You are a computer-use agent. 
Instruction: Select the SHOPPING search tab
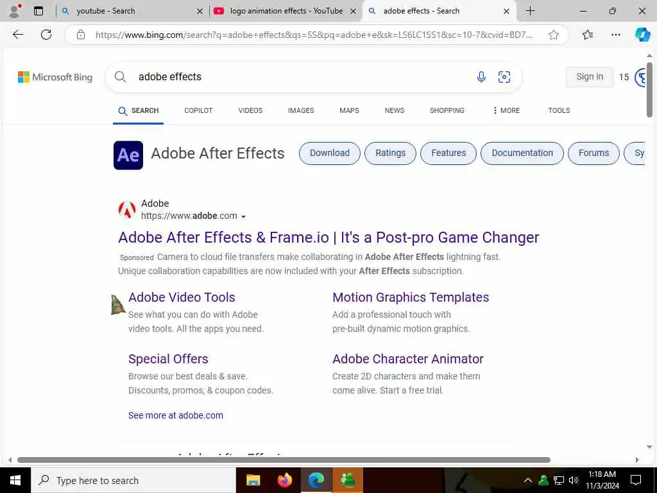tap(447, 110)
